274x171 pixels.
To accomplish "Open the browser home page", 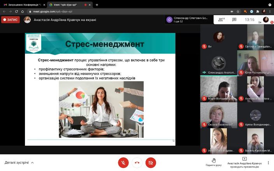I will [x=23, y=12].
